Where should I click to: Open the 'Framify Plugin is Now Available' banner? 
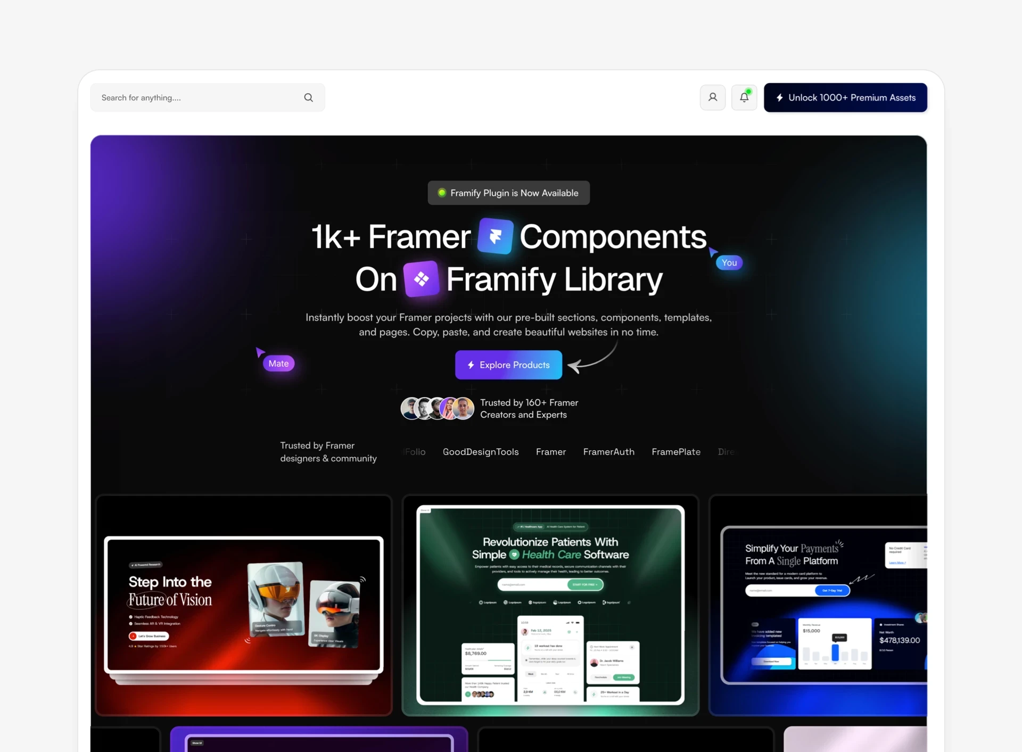pyautogui.click(x=508, y=193)
